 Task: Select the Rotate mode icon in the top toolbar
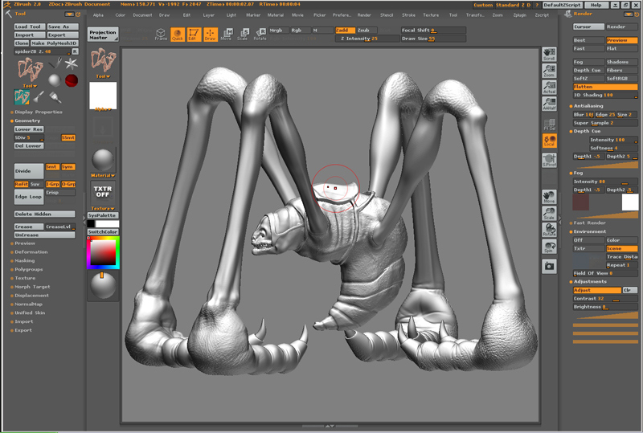click(260, 35)
